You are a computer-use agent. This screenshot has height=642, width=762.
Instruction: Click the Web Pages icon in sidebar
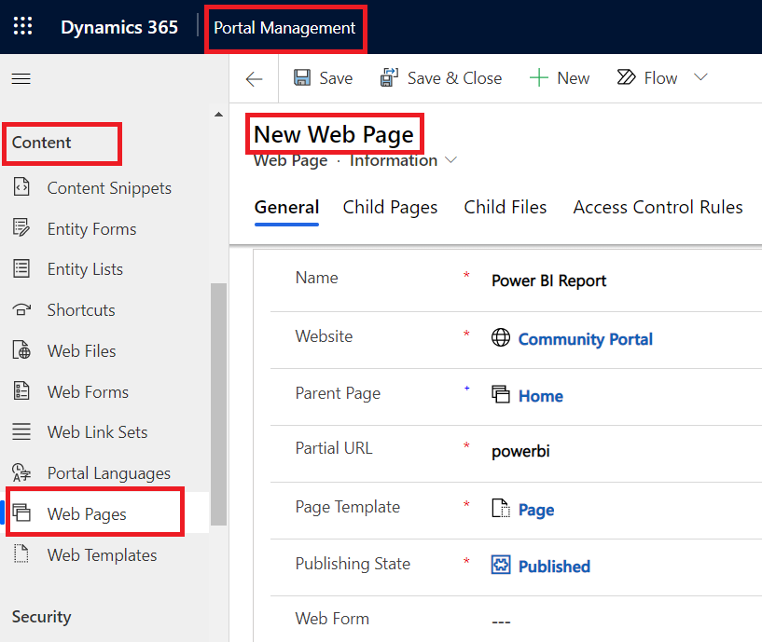coord(21,512)
